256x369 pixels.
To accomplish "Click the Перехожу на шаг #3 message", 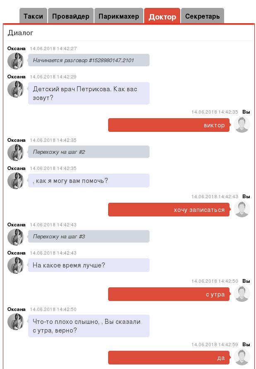I will tap(89, 236).
